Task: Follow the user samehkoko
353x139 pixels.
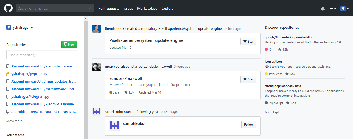Action: click(x=249, y=124)
